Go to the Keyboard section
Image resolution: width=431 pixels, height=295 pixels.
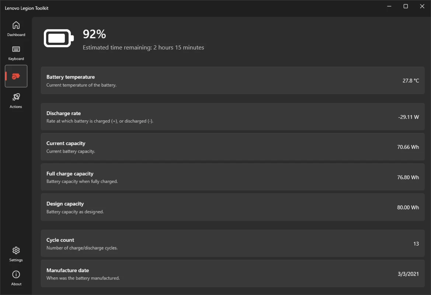pyautogui.click(x=16, y=53)
